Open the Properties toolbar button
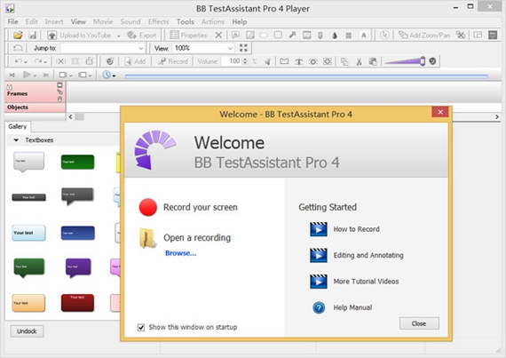 click(188, 36)
